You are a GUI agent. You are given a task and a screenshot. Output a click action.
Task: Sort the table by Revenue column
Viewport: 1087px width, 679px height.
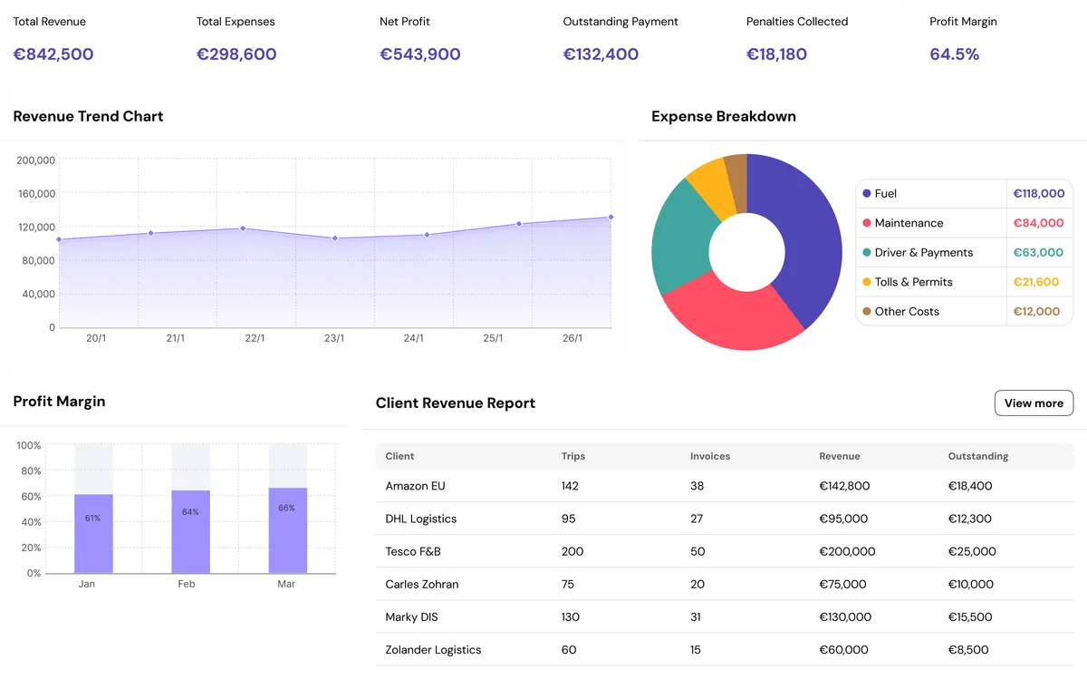(840, 456)
